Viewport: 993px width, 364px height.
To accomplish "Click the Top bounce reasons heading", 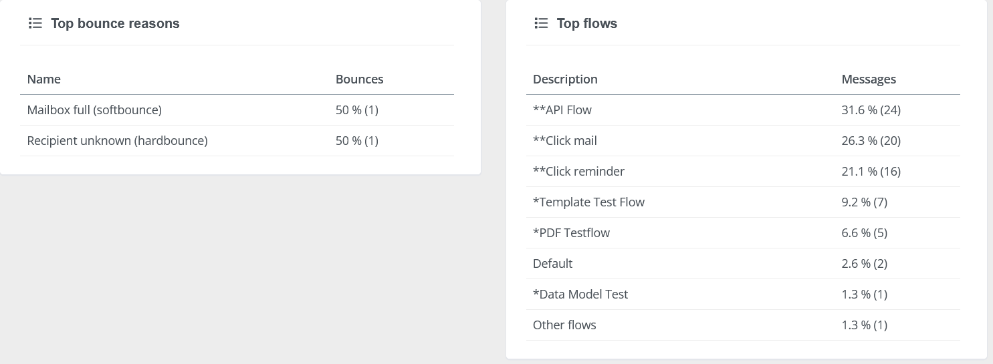I will (x=115, y=23).
